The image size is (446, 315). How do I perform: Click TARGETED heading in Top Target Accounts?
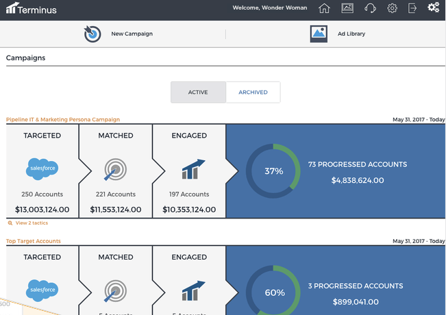pos(42,257)
